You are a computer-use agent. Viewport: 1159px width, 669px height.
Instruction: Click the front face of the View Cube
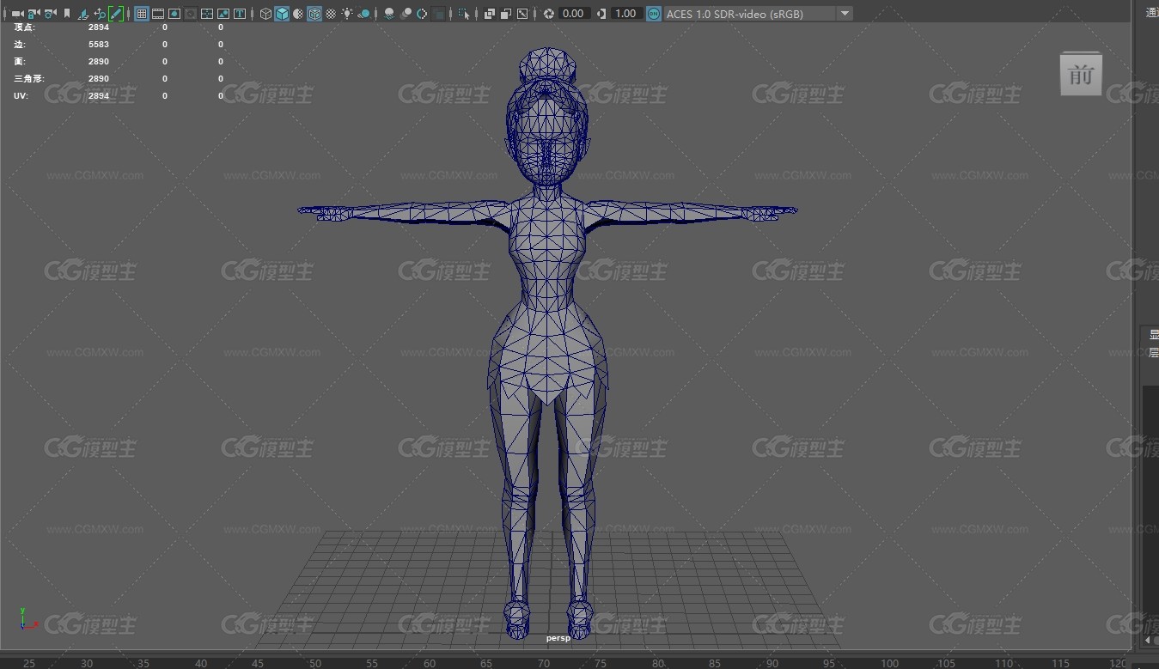[x=1081, y=75]
